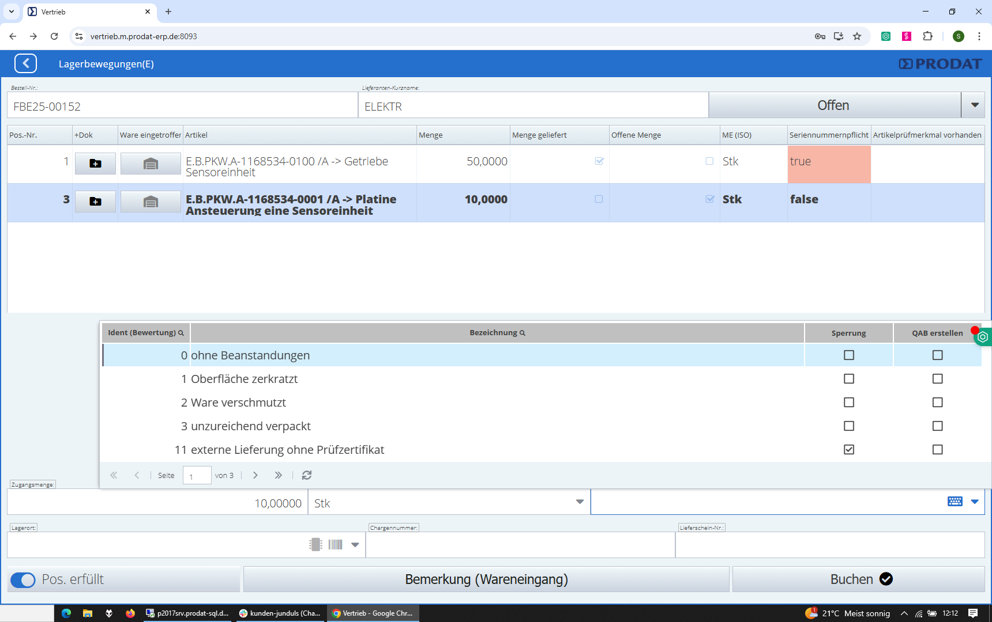Expand the Lagerort dropdown arrow

pos(355,545)
